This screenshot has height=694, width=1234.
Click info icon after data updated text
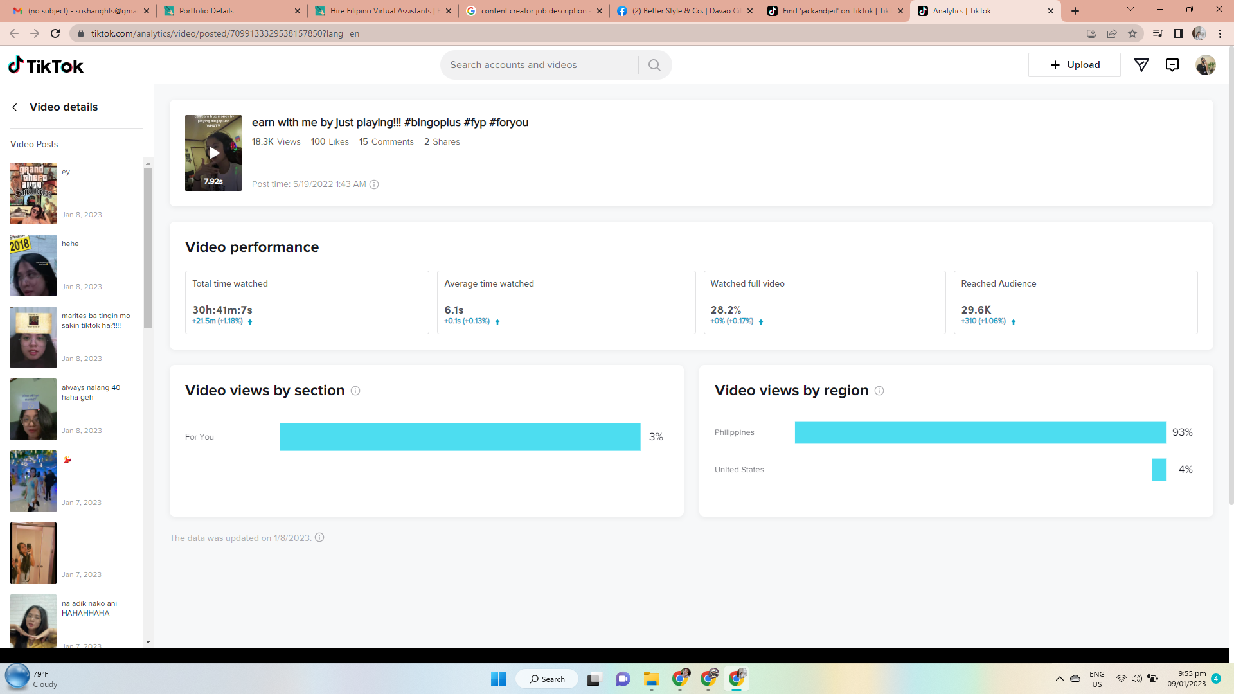click(x=319, y=538)
